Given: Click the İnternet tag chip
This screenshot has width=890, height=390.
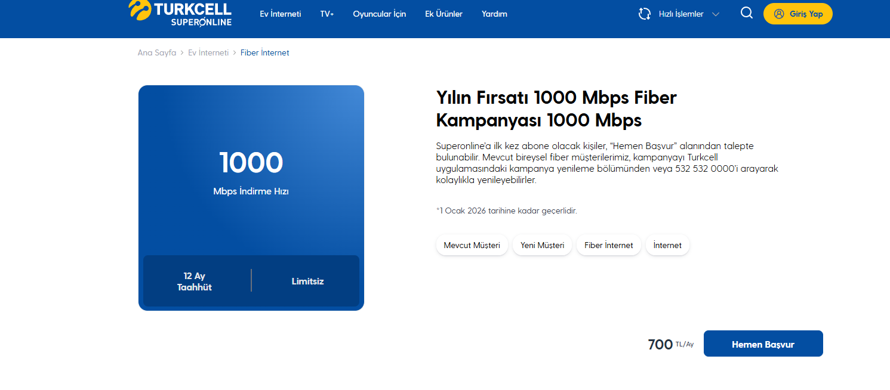Looking at the screenshot, I should click(x=667, y=245).
